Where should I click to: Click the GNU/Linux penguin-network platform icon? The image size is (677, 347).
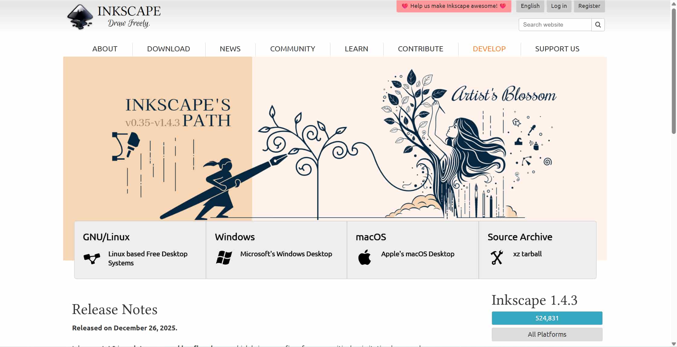pyautogui.click(x=92, y=258)
